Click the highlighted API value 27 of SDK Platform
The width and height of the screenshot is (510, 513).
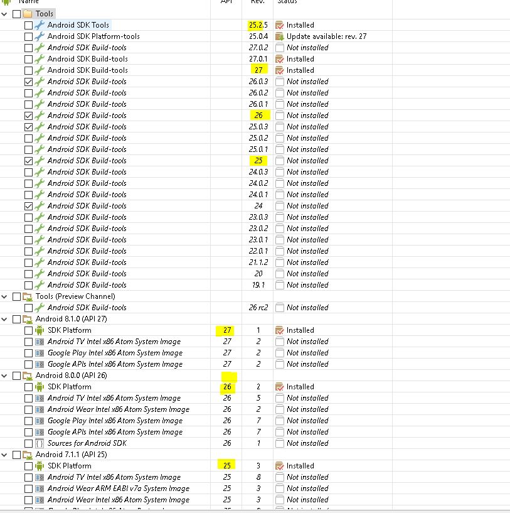click(x=227, y=330)
